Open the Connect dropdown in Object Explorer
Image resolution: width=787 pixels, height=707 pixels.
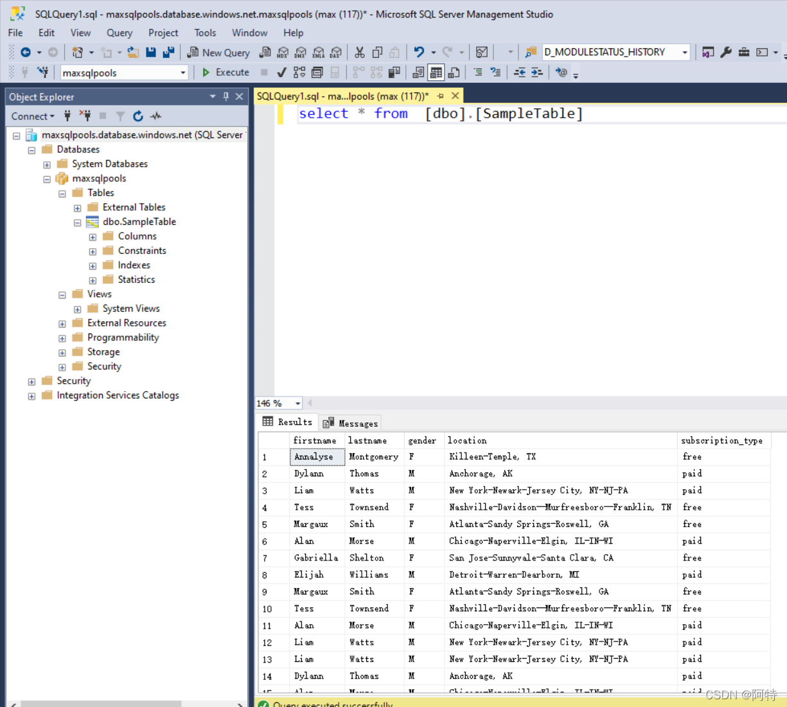[33, 116]
